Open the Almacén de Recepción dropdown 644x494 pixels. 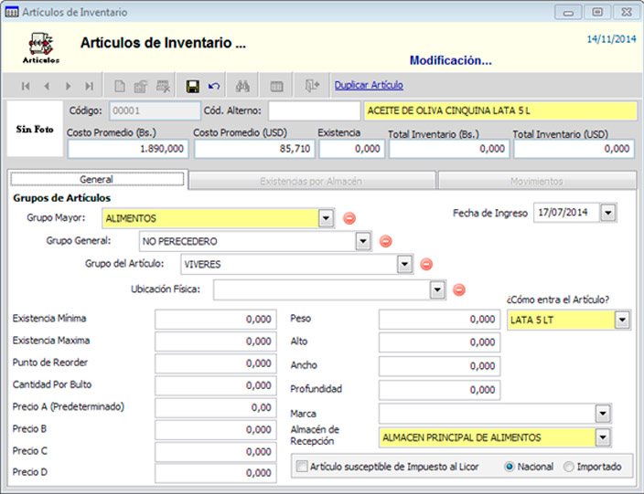tap(602, 437)
